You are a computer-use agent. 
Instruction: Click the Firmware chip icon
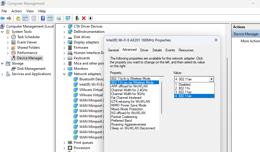coord(70,48)
